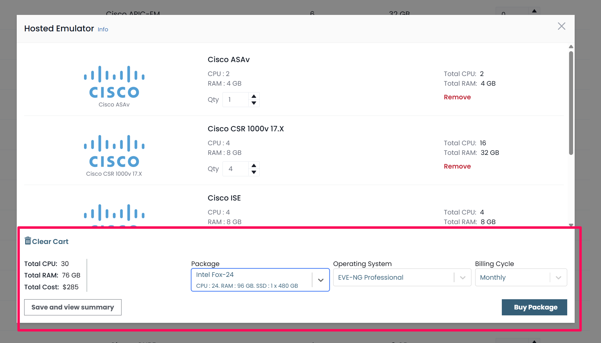601x343 pixels.
Task: Click the Buy Package button
Action: tap(534, 307)
